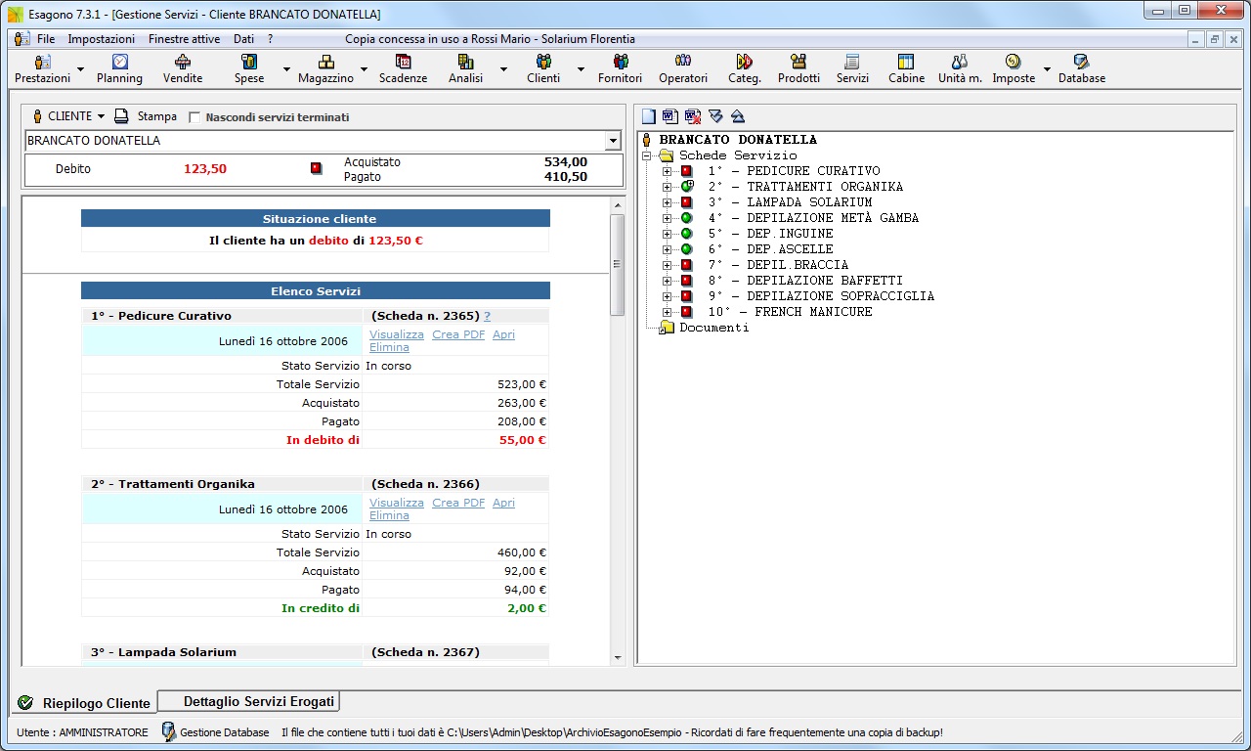The height and width of the screenshot is (751, 1251).
Task: Open the Spese toolbar section
Action: click(249, 68)
